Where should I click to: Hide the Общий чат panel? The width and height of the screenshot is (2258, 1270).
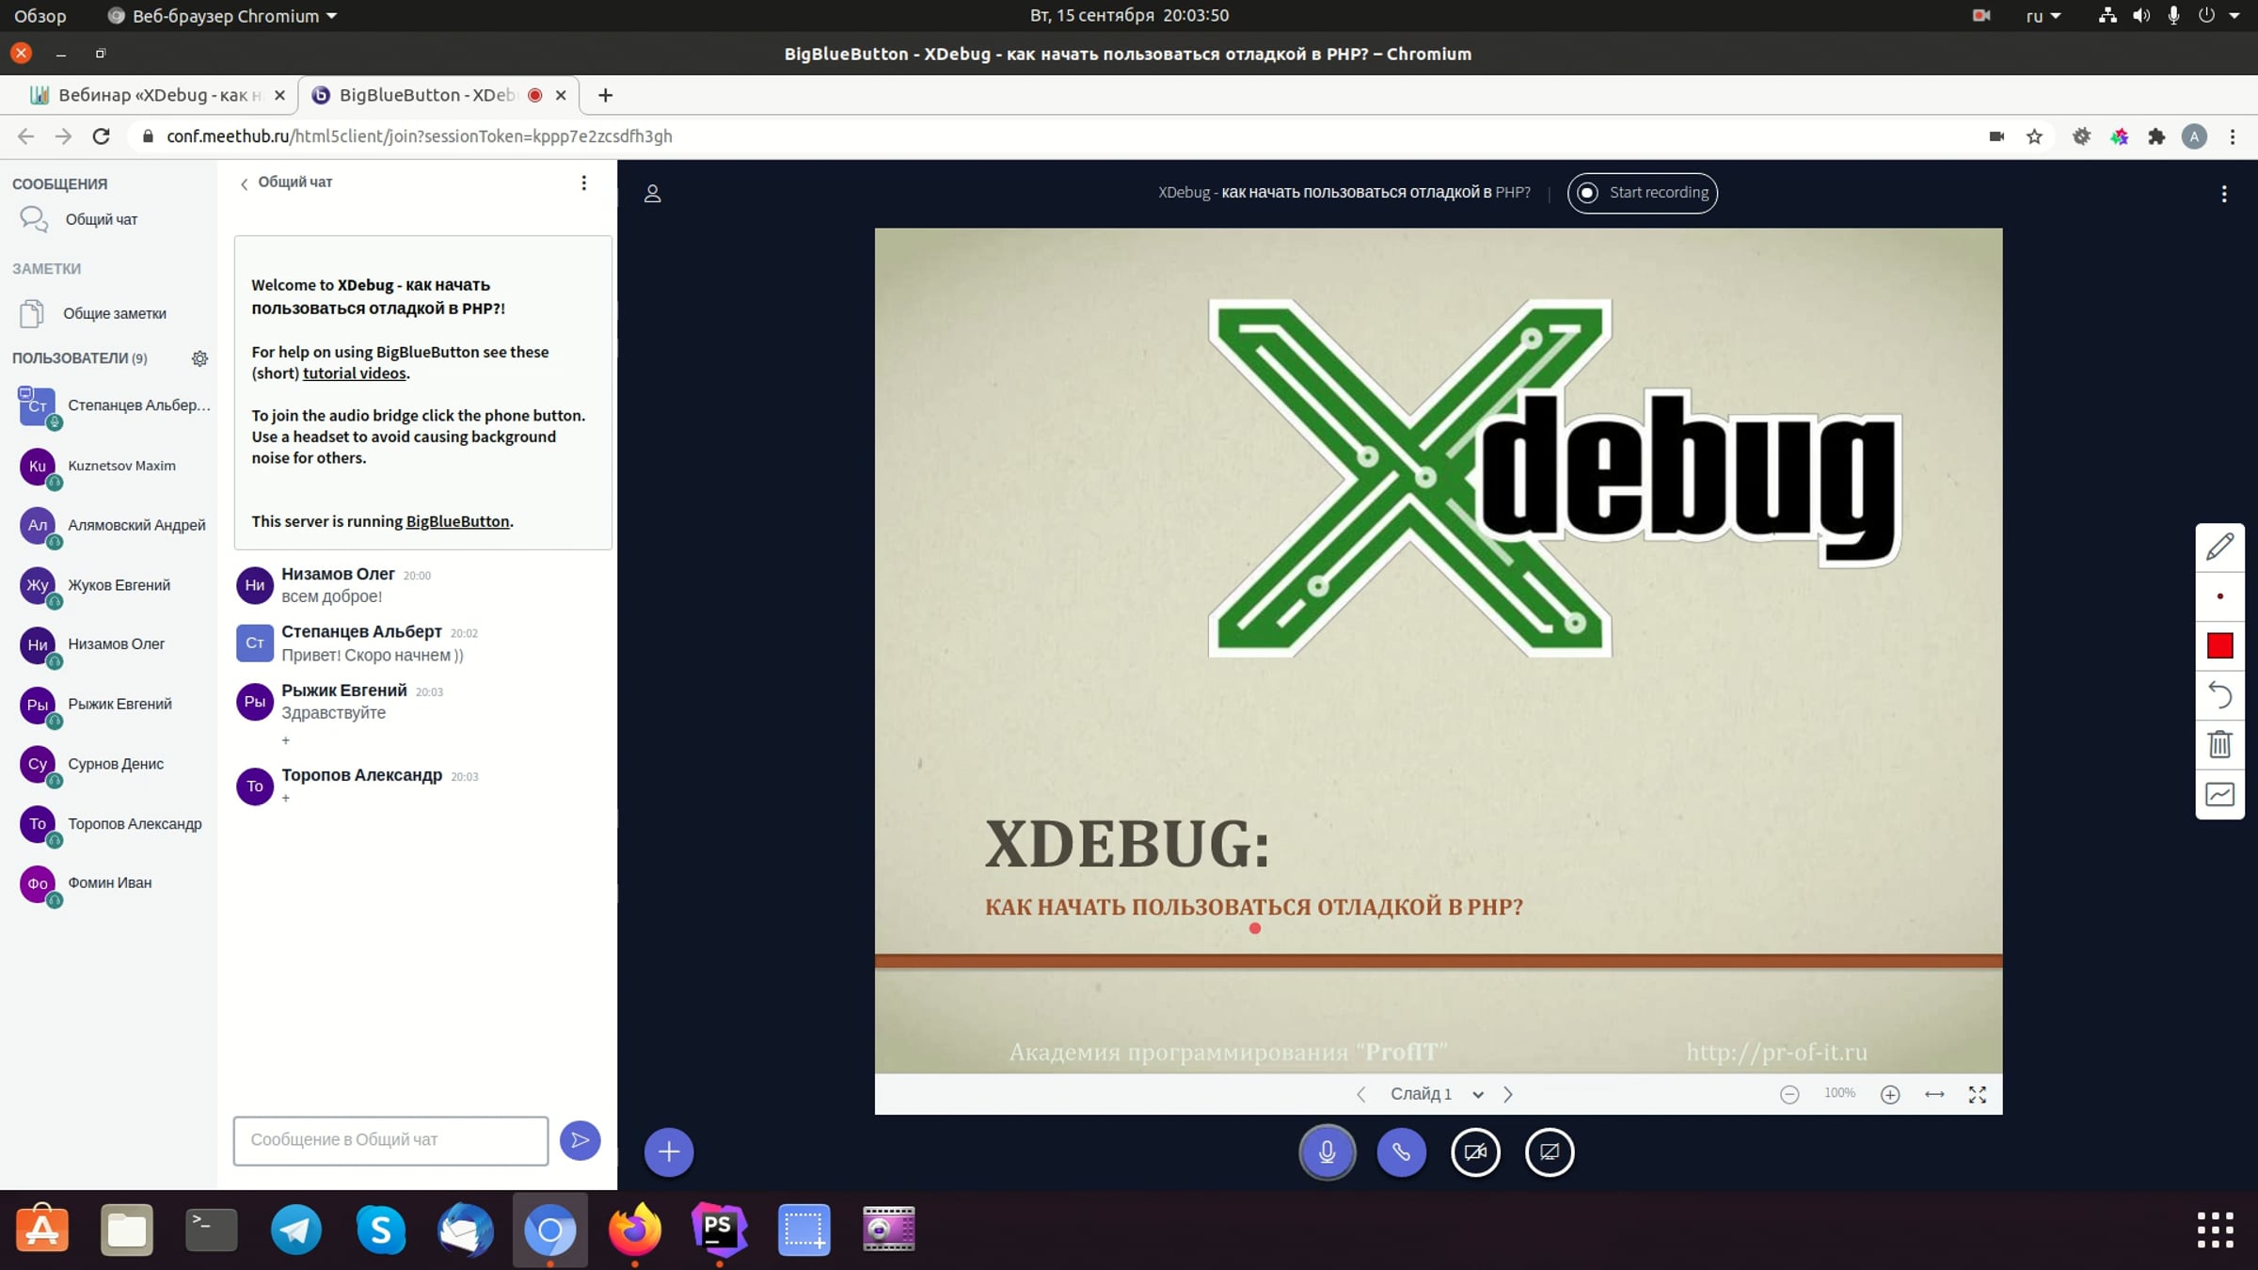point(286,183)
